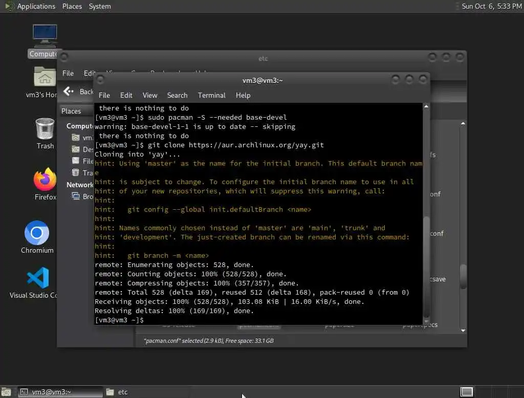The image size is (524, 398).
Task: Switch to vm3@vm3:~ taskbar button
Action: pos(60,392)
